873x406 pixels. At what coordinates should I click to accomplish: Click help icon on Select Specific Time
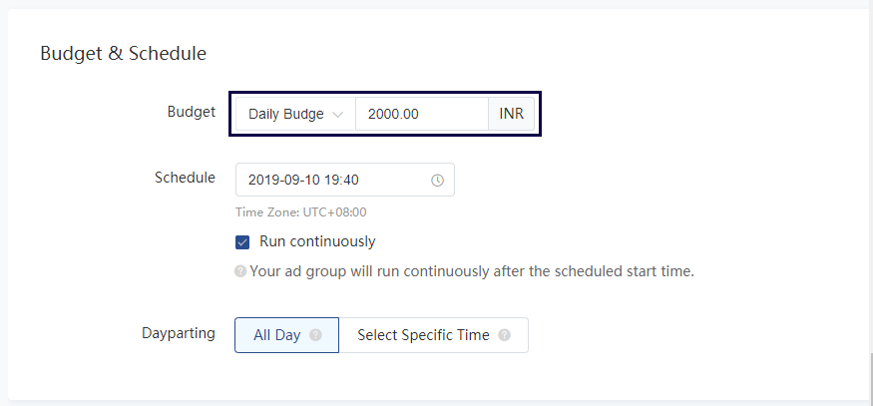504,335
